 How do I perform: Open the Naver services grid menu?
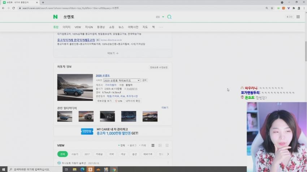coord(298,17)
